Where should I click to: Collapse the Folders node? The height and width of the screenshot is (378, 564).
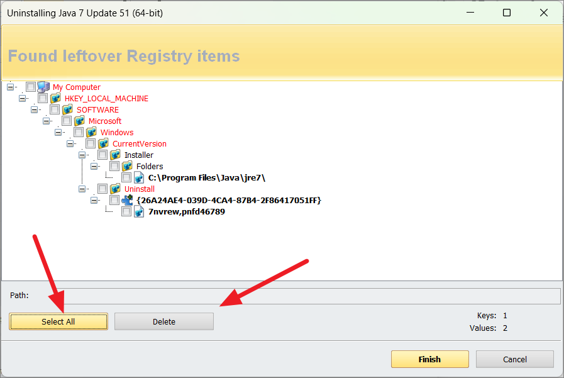tap(94, 166)
